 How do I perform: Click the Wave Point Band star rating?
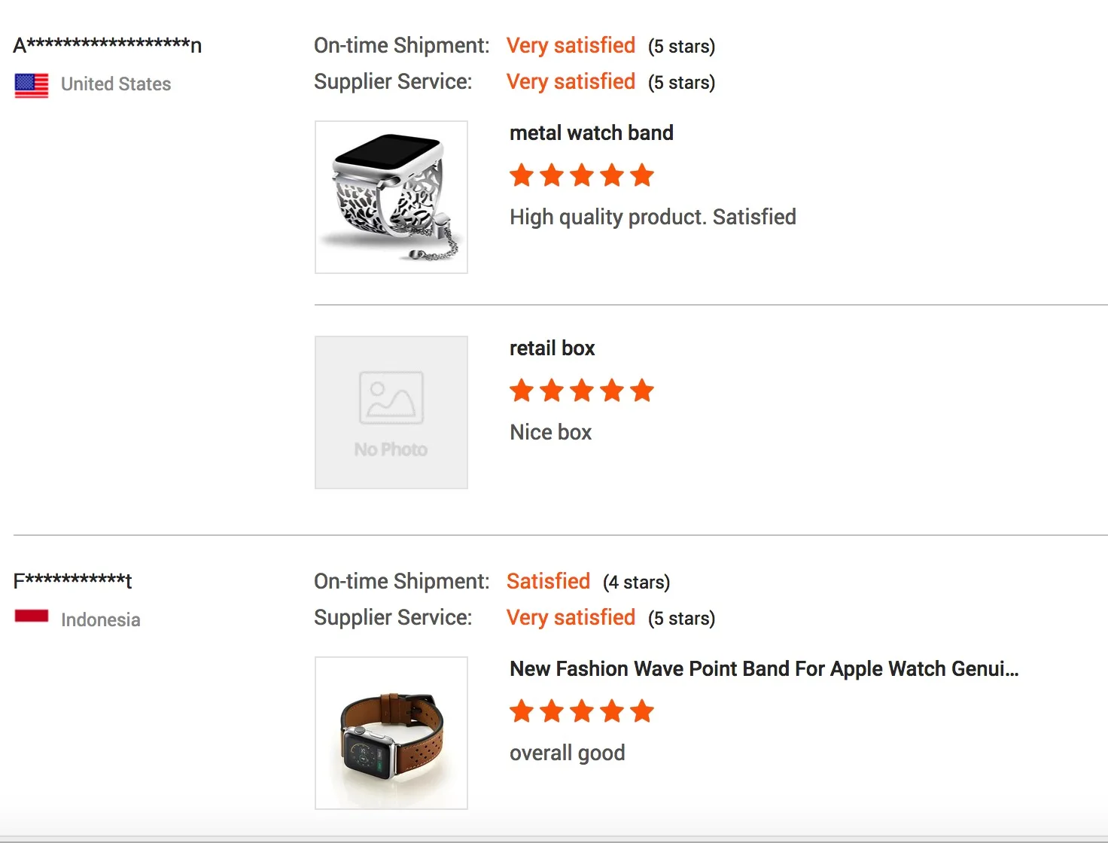[x=581, y=711]
